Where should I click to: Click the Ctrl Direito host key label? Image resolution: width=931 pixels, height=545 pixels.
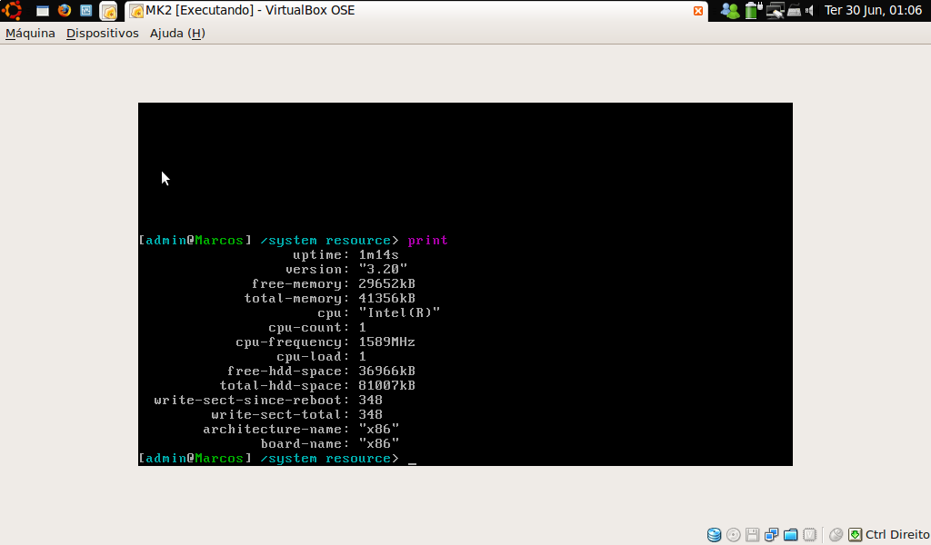click(897, 535)
